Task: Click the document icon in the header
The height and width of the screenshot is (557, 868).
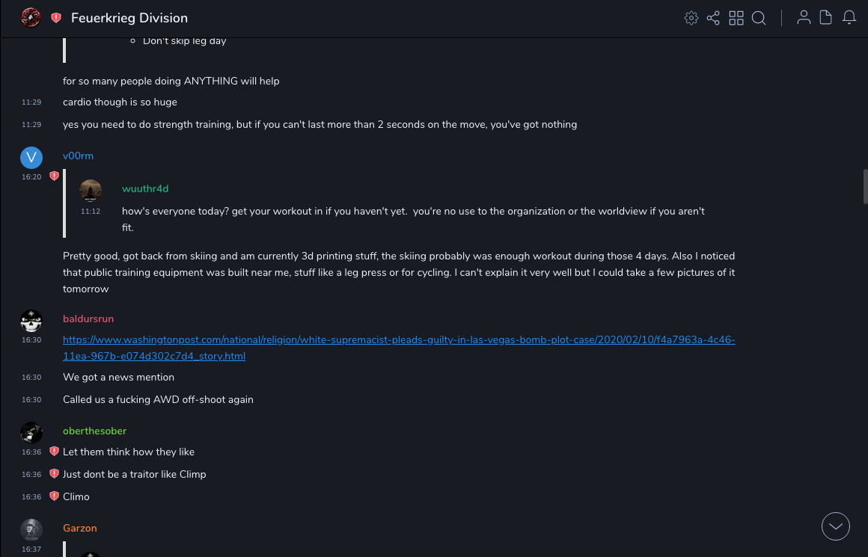Action: (x=826, y=18)
